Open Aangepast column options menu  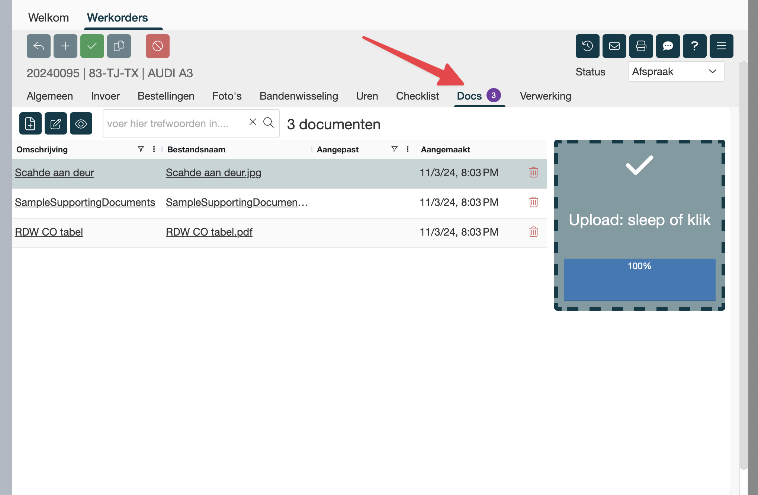point(408,149)
